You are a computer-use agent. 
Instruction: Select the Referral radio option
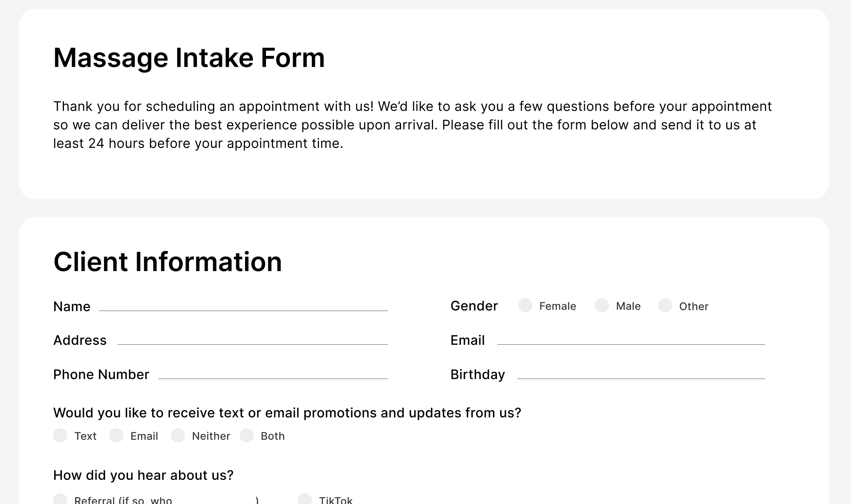[60, 499]
